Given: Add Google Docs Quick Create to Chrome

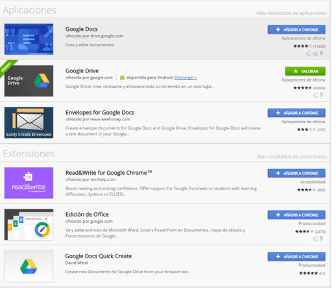Looking at the screenshot, I should tap(296, 256).
